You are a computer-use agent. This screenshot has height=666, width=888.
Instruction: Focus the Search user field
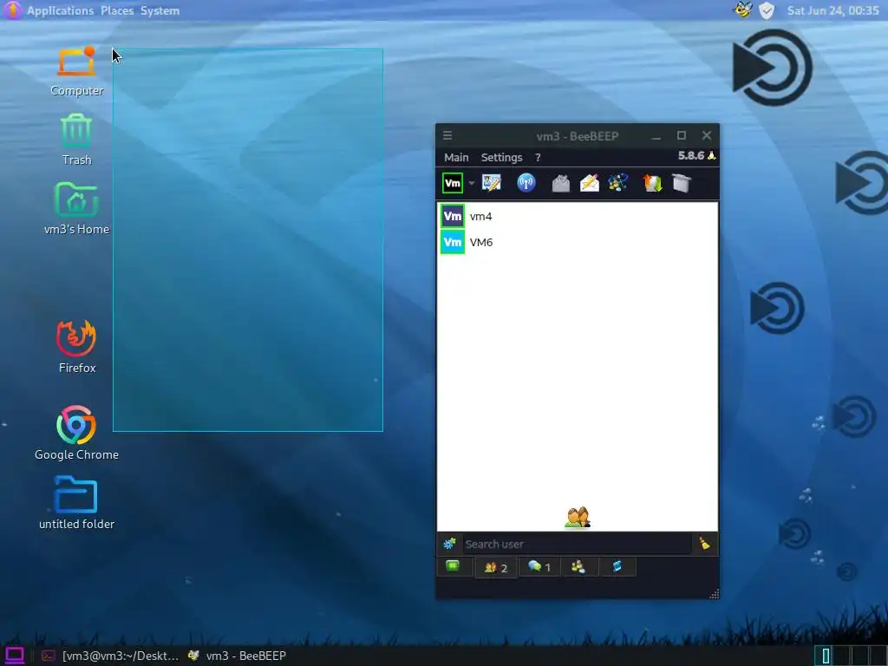coord(577,545)
